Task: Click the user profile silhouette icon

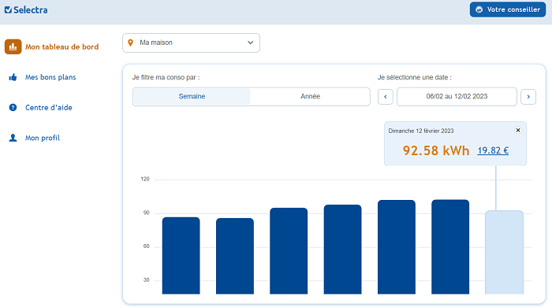Action: point(13,138)
